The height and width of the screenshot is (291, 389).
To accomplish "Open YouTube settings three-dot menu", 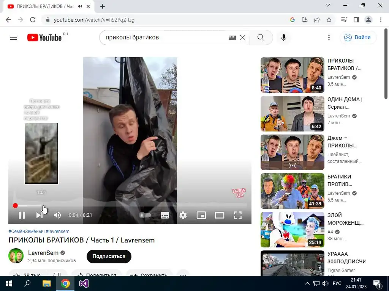I will [329, 38].
